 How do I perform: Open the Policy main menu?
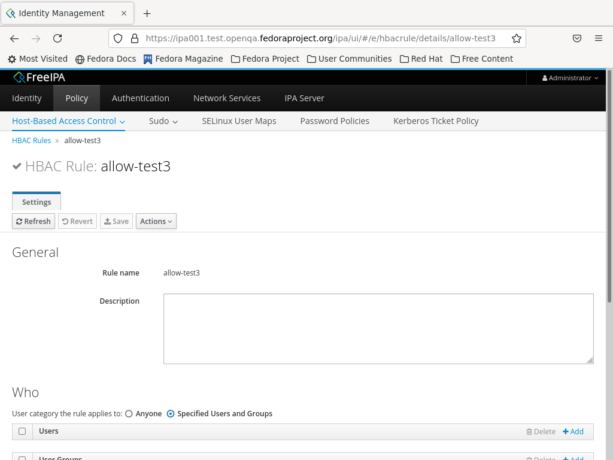point(77,98)
